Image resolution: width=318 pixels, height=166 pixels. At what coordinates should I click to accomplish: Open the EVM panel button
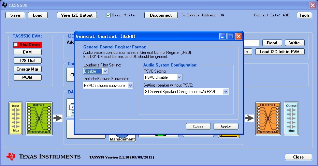coord(28,52)
